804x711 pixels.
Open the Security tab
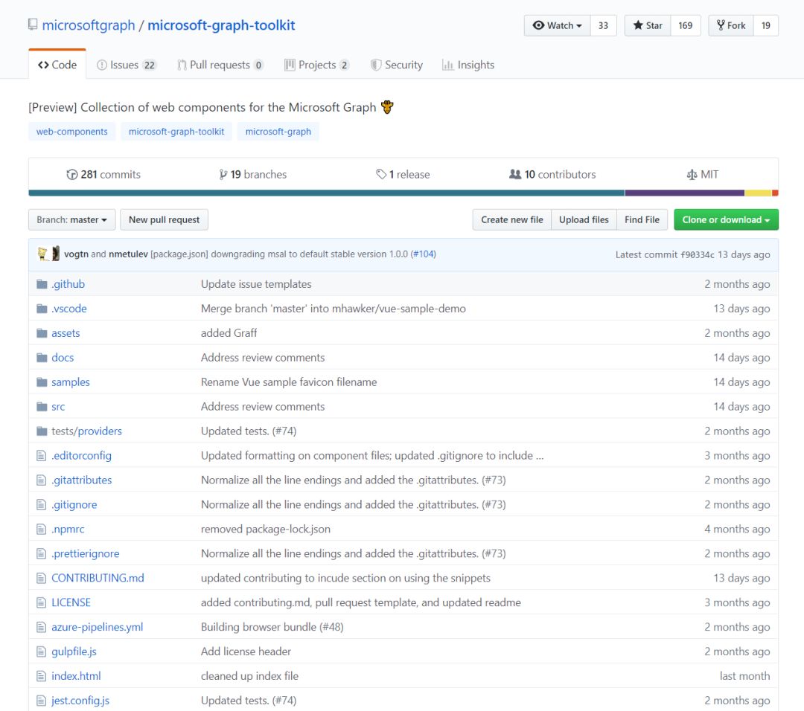coord(397,65)
